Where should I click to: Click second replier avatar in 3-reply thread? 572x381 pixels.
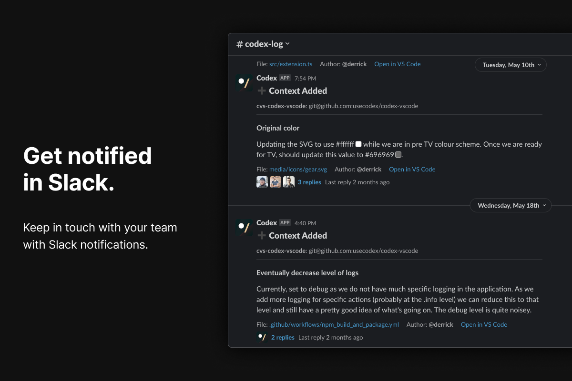point(276,182)
